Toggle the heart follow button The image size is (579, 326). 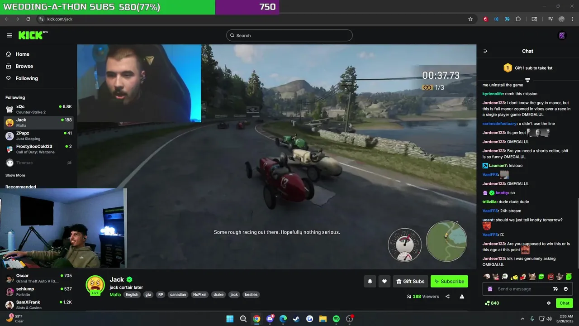point(384,281)
